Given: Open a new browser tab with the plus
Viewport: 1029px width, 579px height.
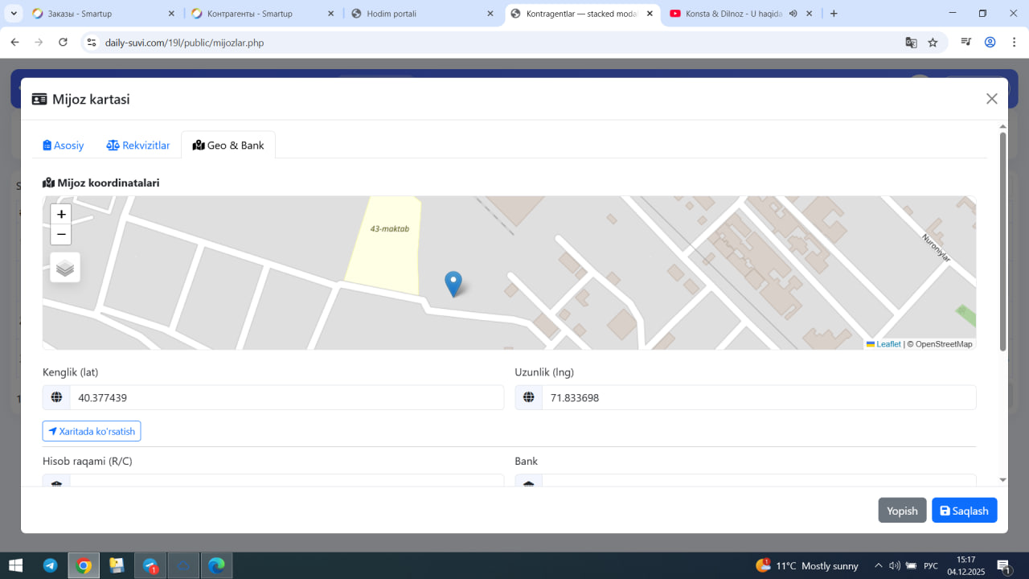Looking at the screenshot, I should (x=834, y=14).
